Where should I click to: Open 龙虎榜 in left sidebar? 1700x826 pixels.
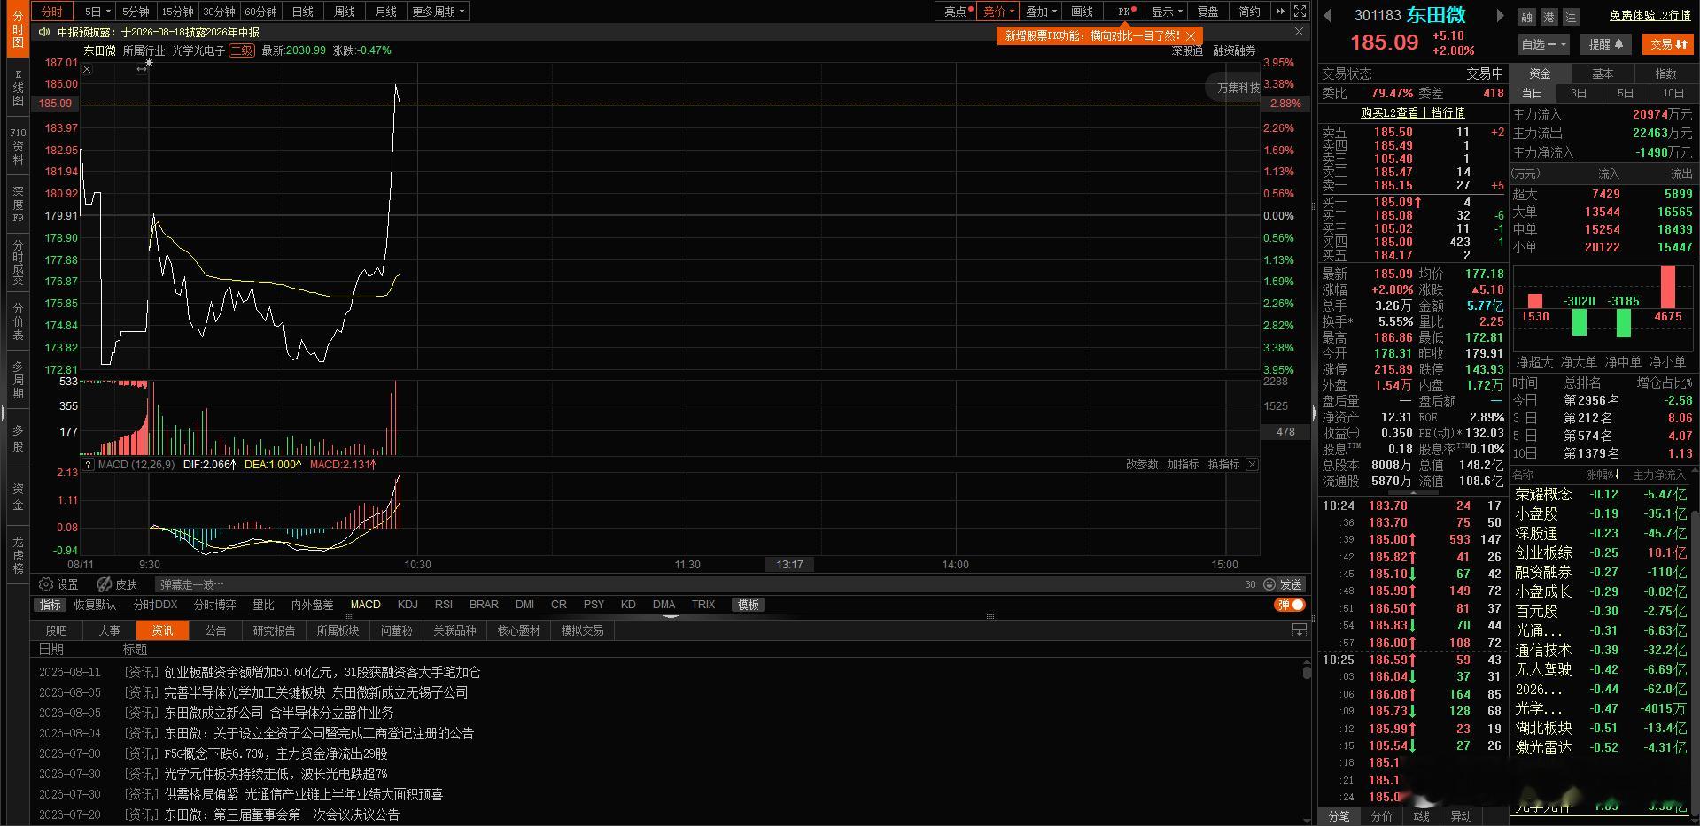[18, 555]
